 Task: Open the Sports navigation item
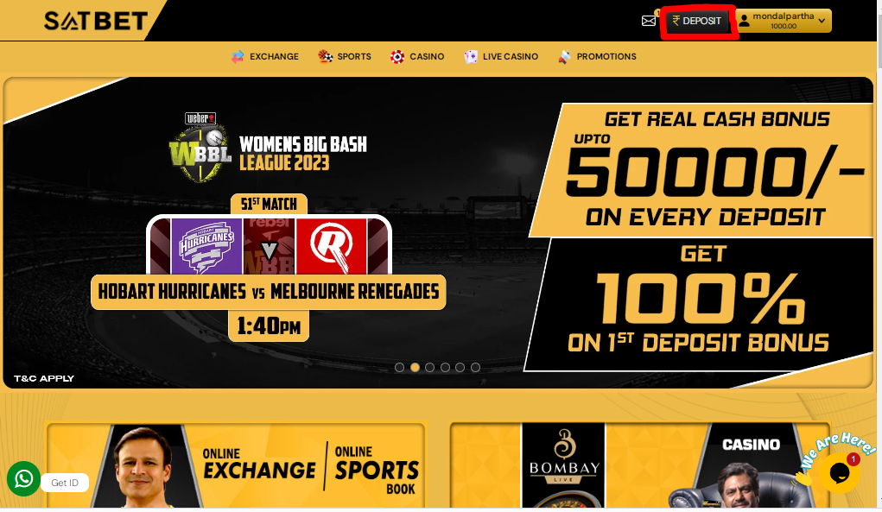point(345,57)
